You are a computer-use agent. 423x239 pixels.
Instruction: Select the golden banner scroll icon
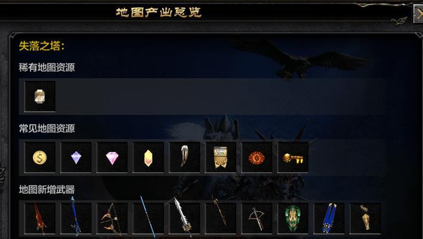click(x=221, y=158)
